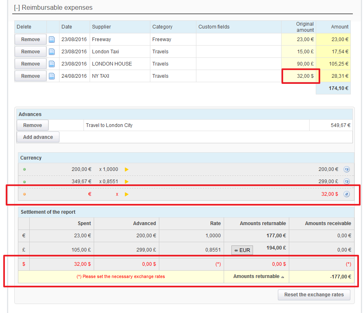Click the 549,67 € advance amount

(341, 125)
